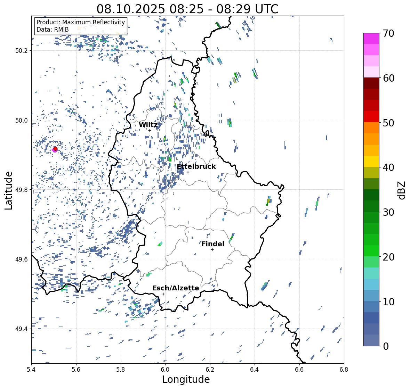Click the 50 dBZ colorbar tick label

pos(388,123)
